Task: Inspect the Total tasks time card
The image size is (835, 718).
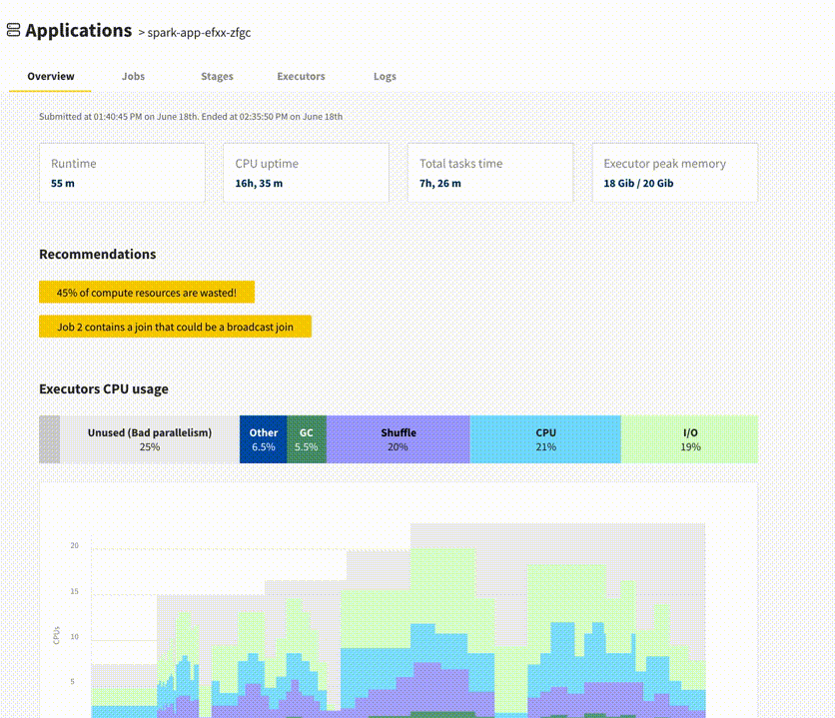Action: 489,173
